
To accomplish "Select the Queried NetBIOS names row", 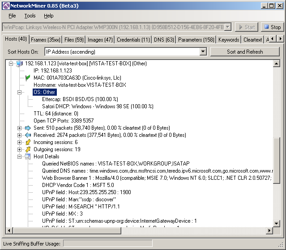I will 116,164.
